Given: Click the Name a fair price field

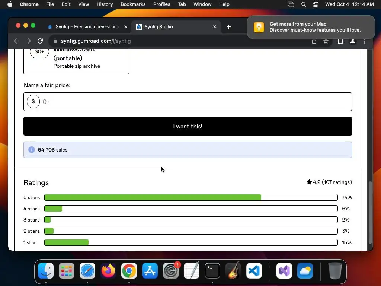Looking at the screenshot, I should [188, 102].
